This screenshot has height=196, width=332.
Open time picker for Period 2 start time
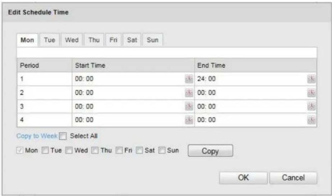pyautogui.click(x=189, y=93)
